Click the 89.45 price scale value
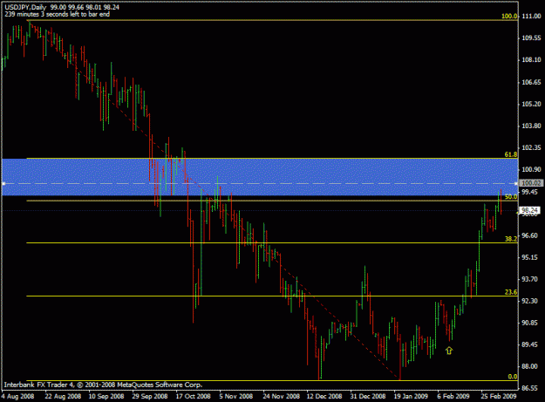The image size is (545, 402). click(x=530, y=344)
